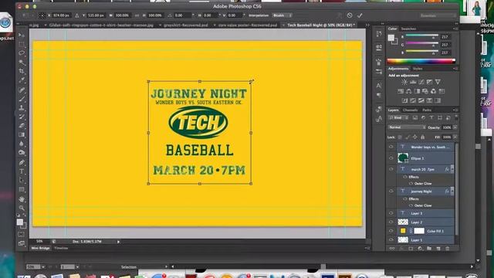
Task: Create a new group folder icon
Action: coord(429,249)
